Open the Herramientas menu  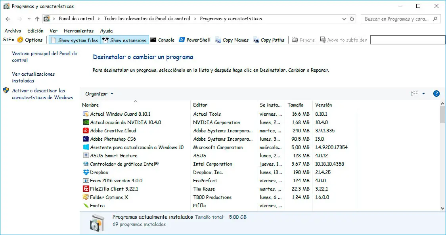pos(78,31)
